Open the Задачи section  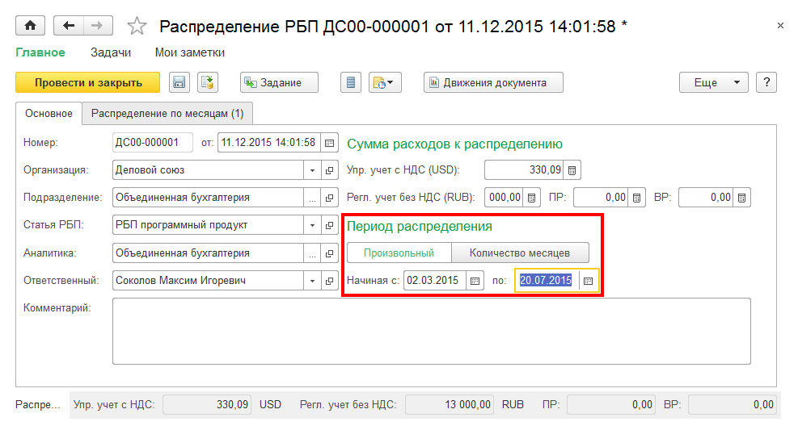(110, 52)
